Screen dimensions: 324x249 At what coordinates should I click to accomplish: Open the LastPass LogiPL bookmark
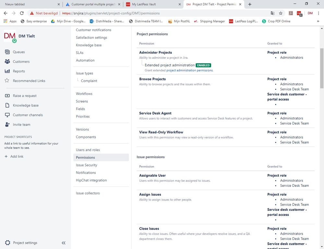[244, 21]
